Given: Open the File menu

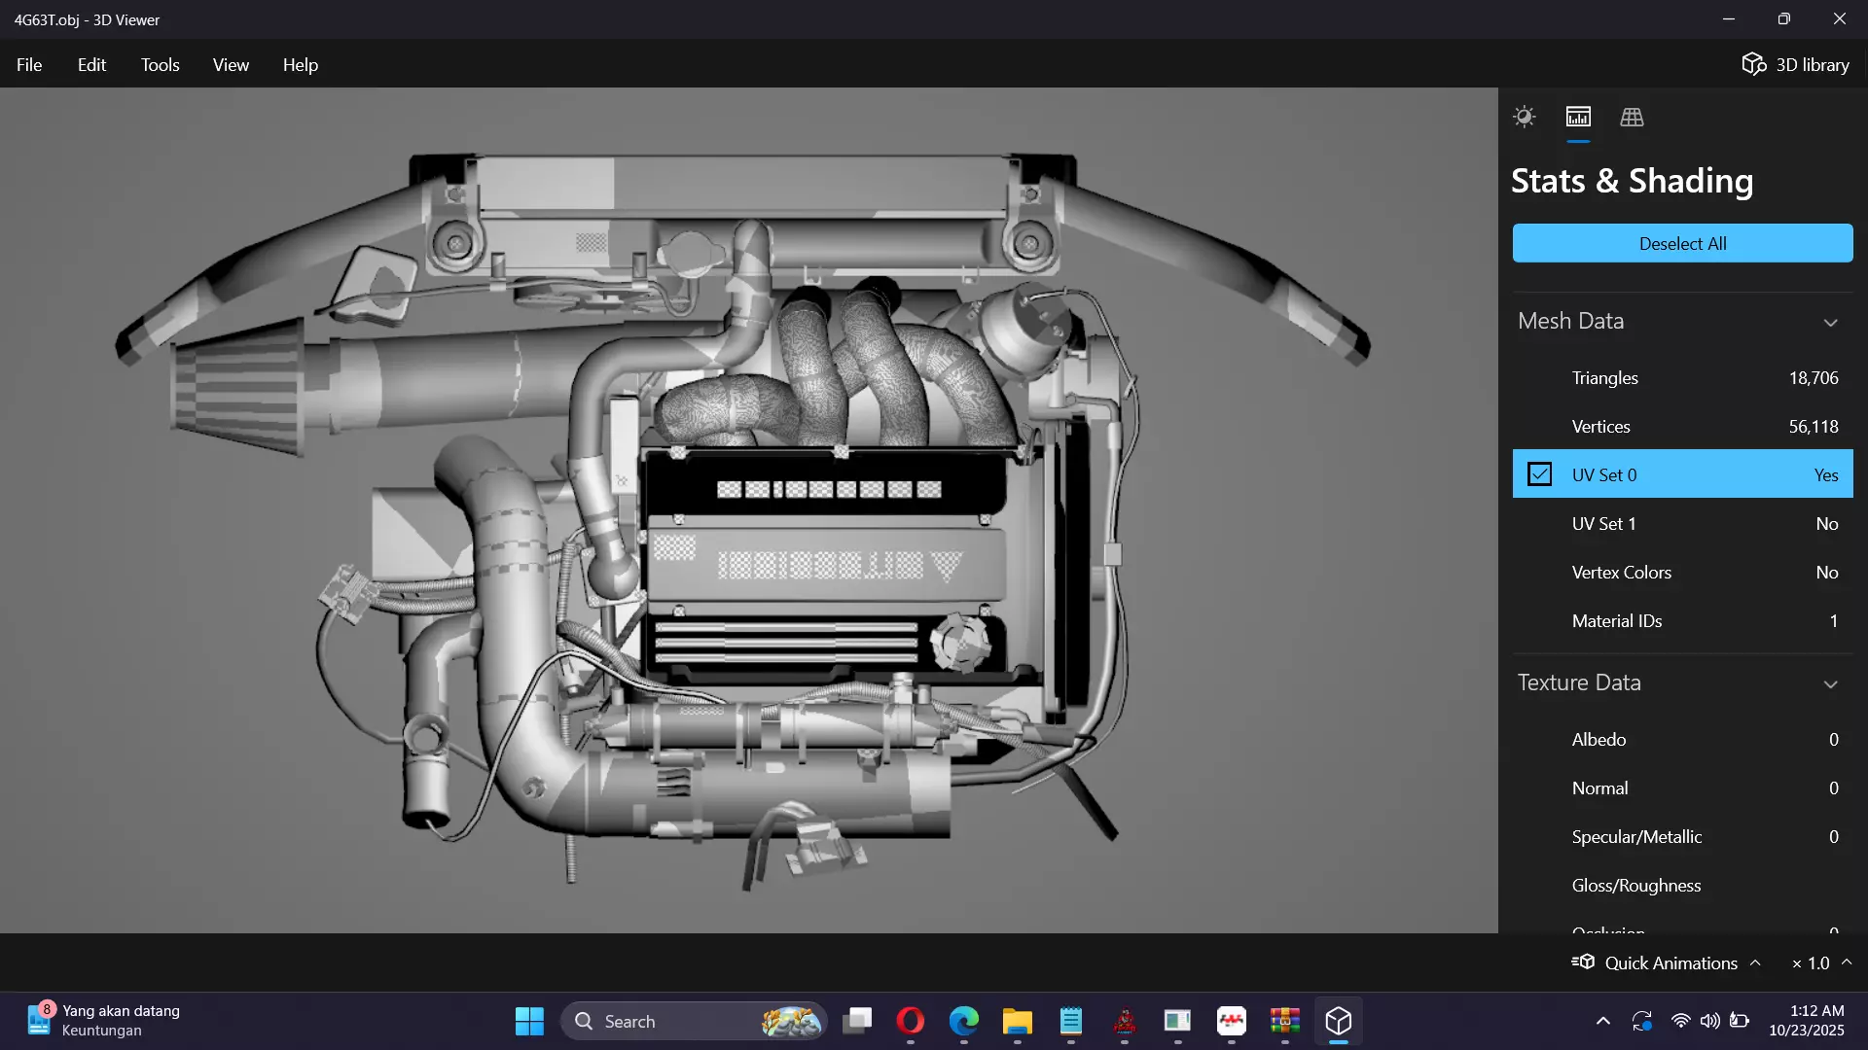Looking at the screenshot, I should [x=29, y=64].
